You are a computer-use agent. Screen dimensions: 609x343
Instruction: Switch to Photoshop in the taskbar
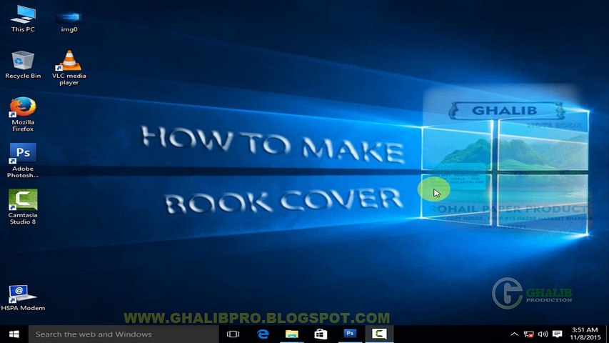point(350,334)
